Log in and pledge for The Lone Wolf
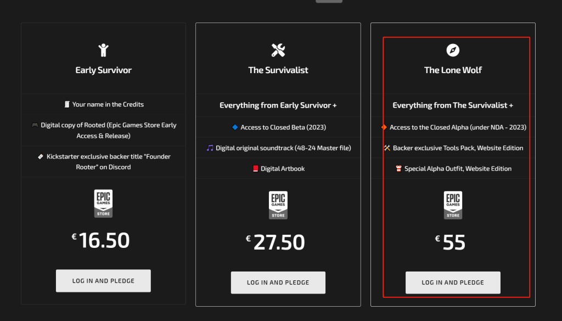The height and width of the screenshot is (321, 562). point(453,283)
